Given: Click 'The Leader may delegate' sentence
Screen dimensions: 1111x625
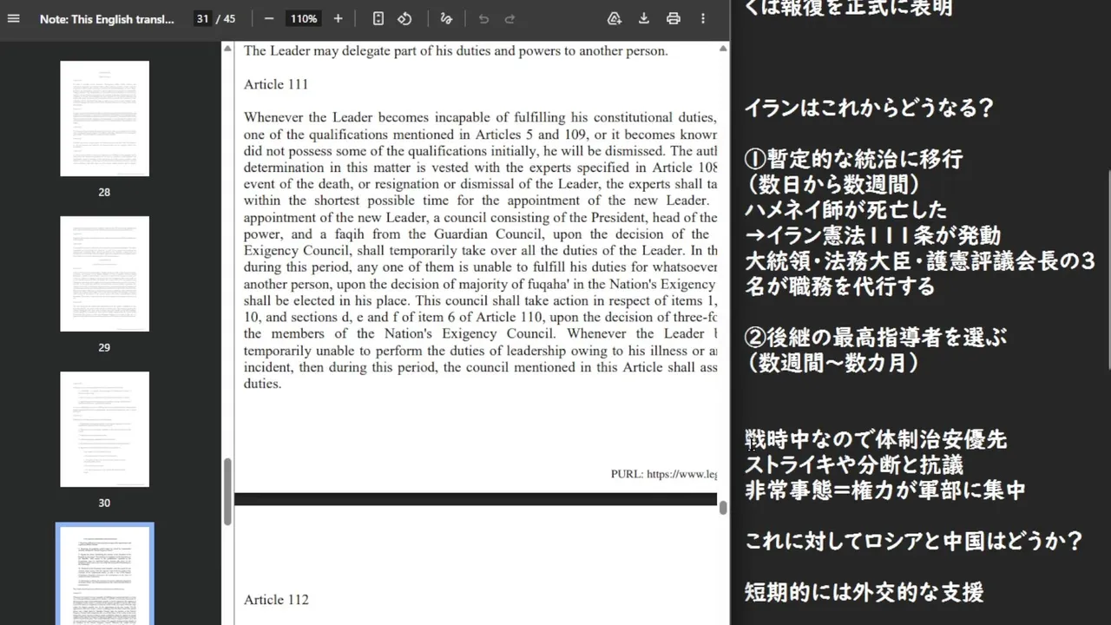Looking at the screenshot, I should pos(456,51).
